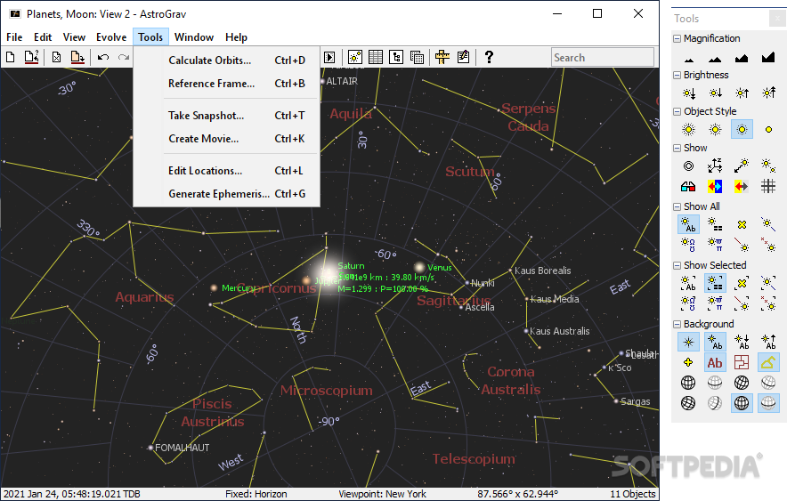
Task: Click the Saturn label in sky view
Action: tap(351, 266)
